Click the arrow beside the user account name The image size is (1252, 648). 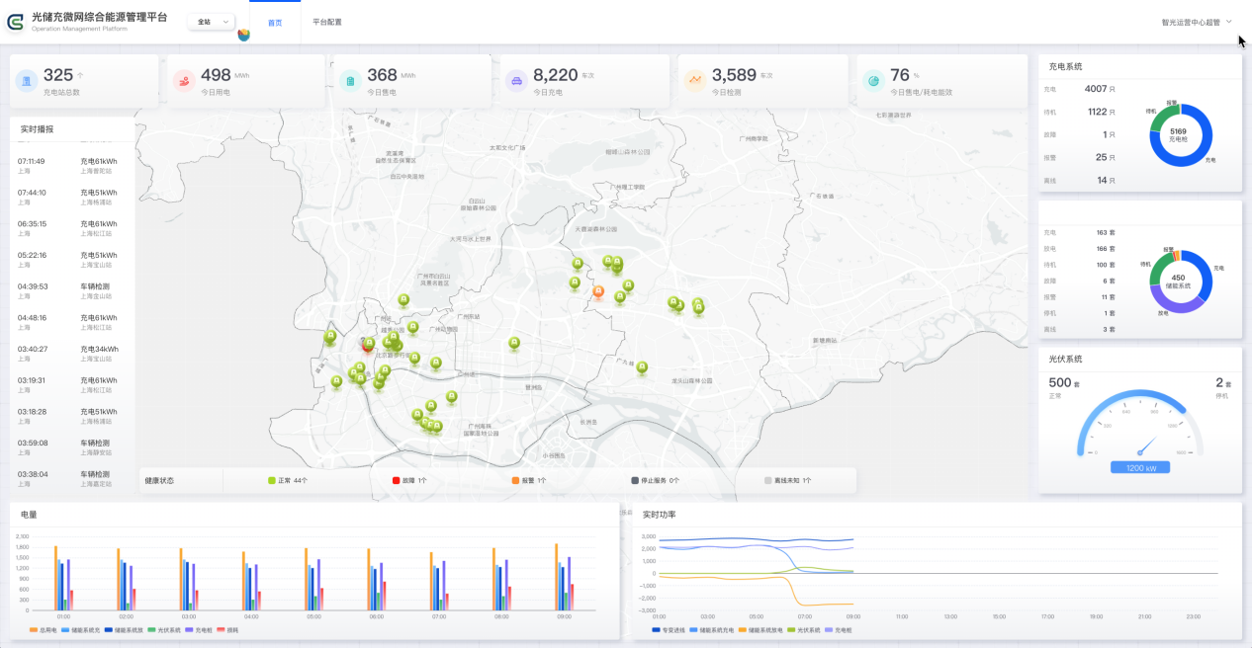[1229, 21]
